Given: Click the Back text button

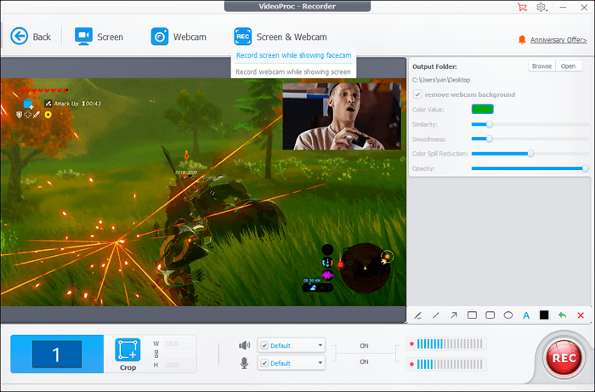Looking at the screenshot, I should coord(42,37).
